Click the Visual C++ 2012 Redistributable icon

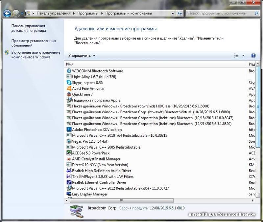click(x=69, y=188)
